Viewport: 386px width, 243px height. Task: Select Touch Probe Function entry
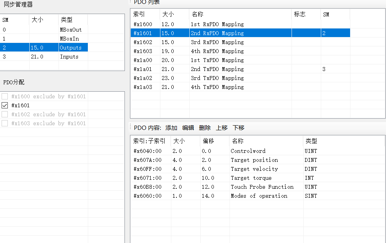[262, 187]
